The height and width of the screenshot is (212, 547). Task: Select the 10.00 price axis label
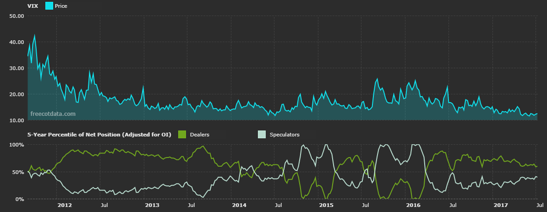[x=17, y=120]
